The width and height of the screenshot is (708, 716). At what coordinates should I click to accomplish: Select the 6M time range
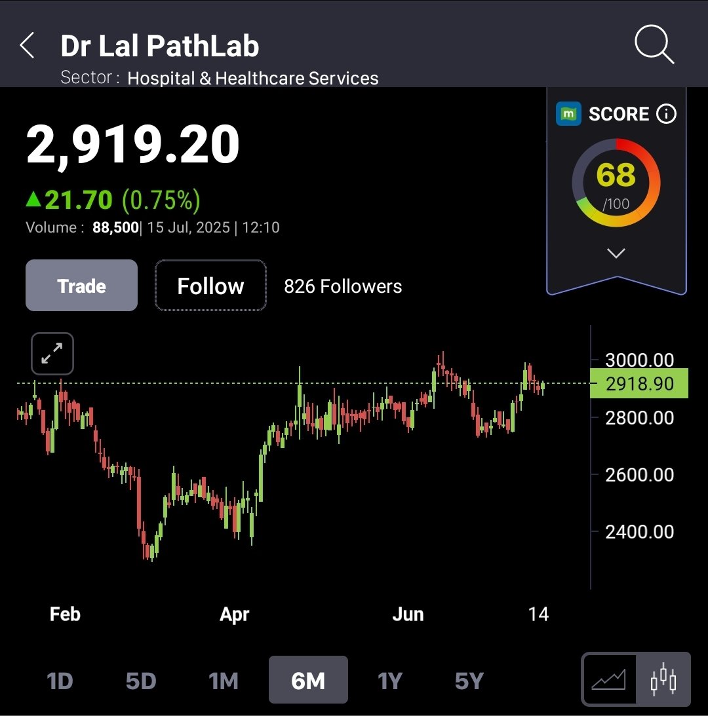tap(308, 679)
